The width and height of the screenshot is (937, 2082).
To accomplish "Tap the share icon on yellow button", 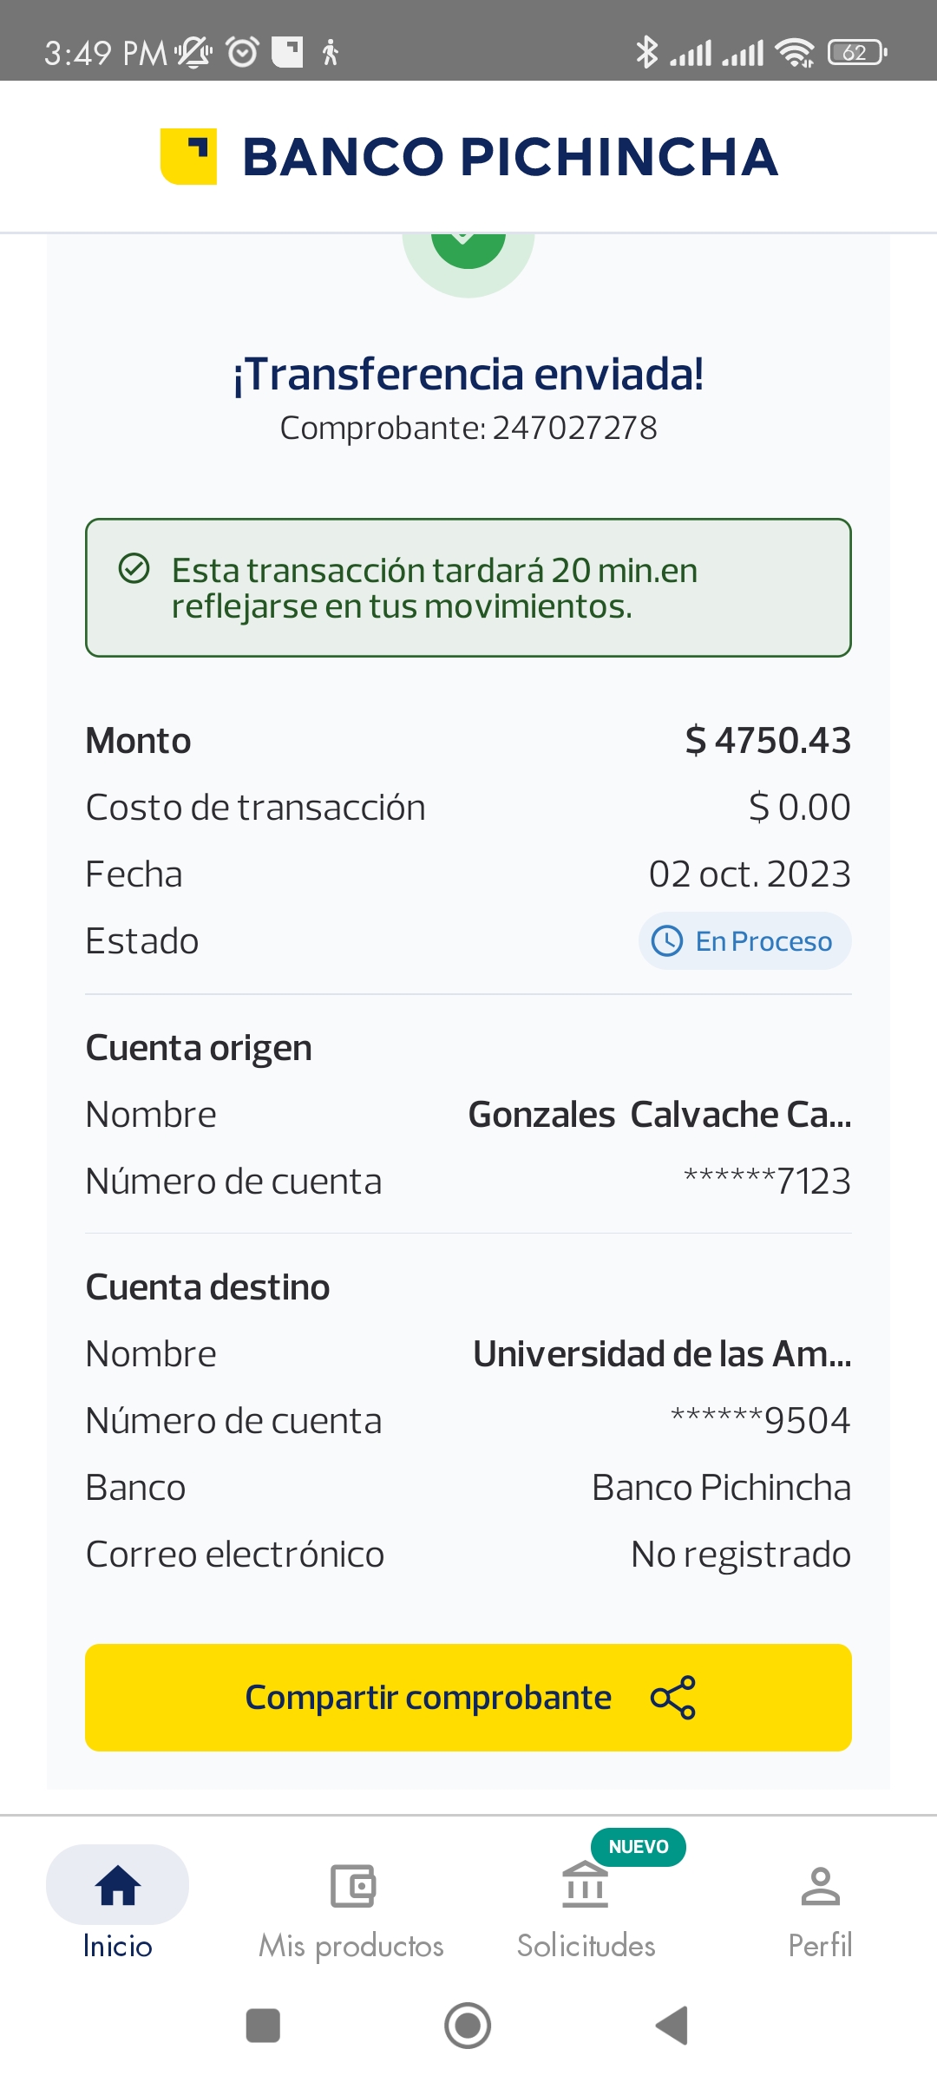I will (x=673, y=1698).
